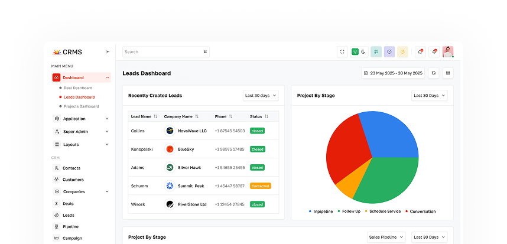The image size is (507, 244).
Task: Click the teal grid apps icon
Action: (376, 52)
